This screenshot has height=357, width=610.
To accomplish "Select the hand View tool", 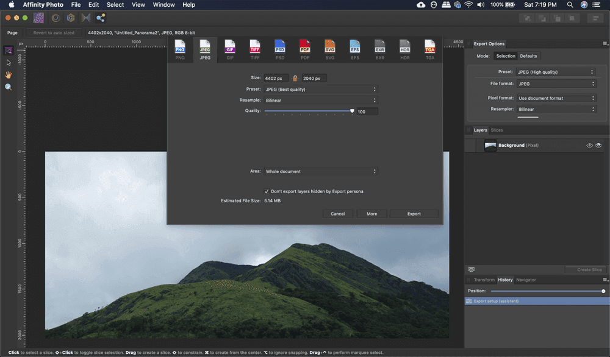I will [9, 75].
